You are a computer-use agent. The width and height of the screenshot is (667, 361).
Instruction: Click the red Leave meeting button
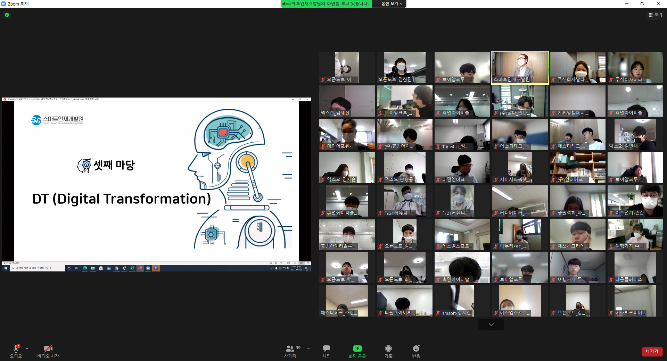652,351
